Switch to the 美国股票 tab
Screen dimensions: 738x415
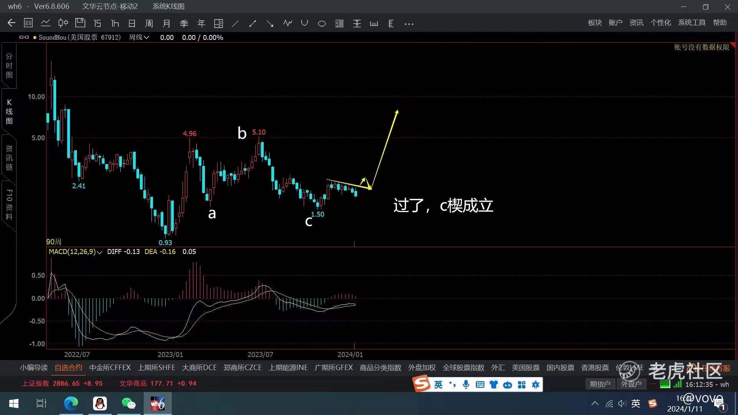coord(525,368)
